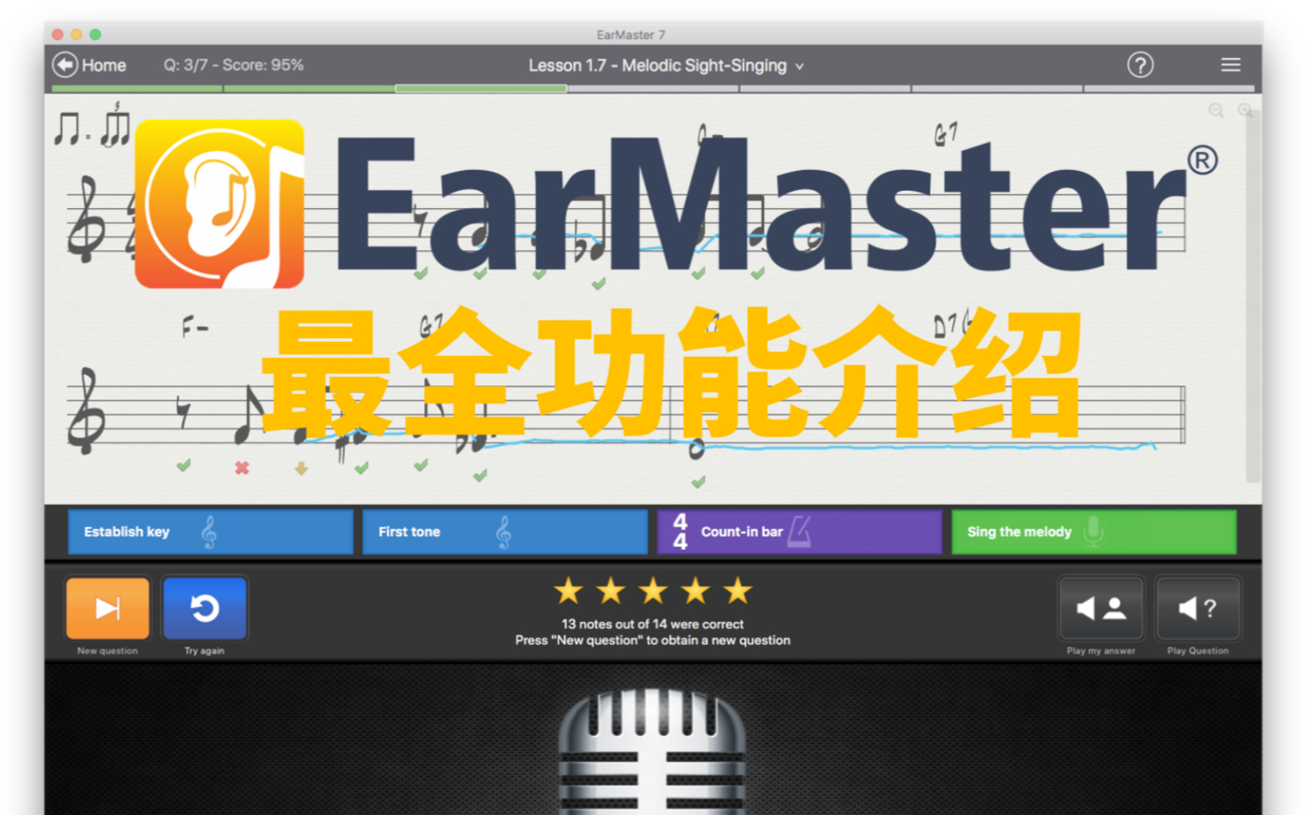Click the five-star rating display

click(x=653, y=591)
